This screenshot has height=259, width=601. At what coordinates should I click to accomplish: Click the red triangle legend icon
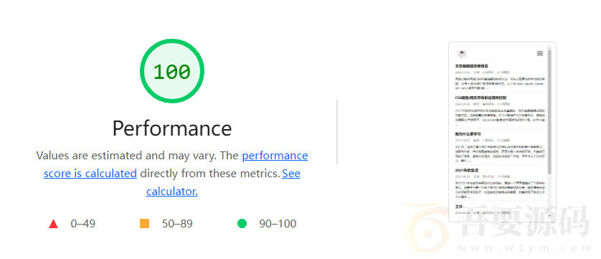coord(53,224)
